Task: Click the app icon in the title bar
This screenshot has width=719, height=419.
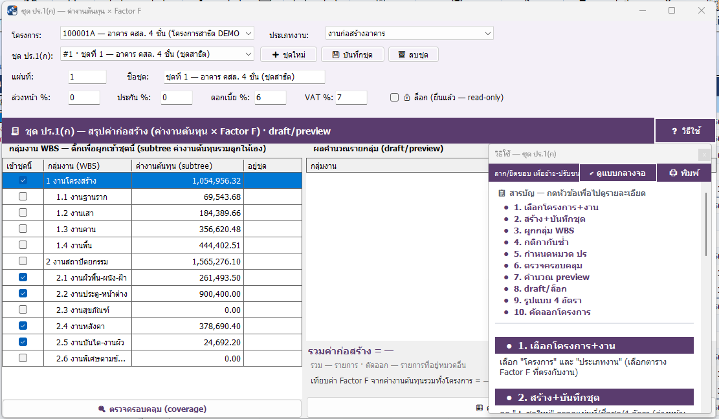Action: tap(12, 10)
